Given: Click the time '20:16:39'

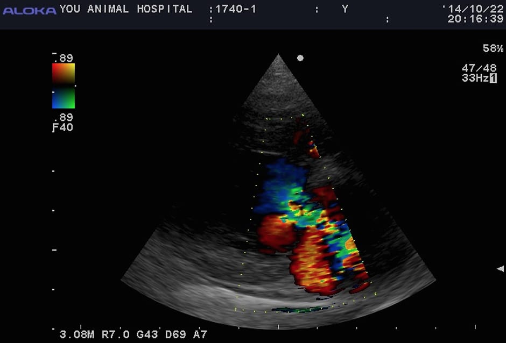Looking at the screenshot, I should coord(475,19).
